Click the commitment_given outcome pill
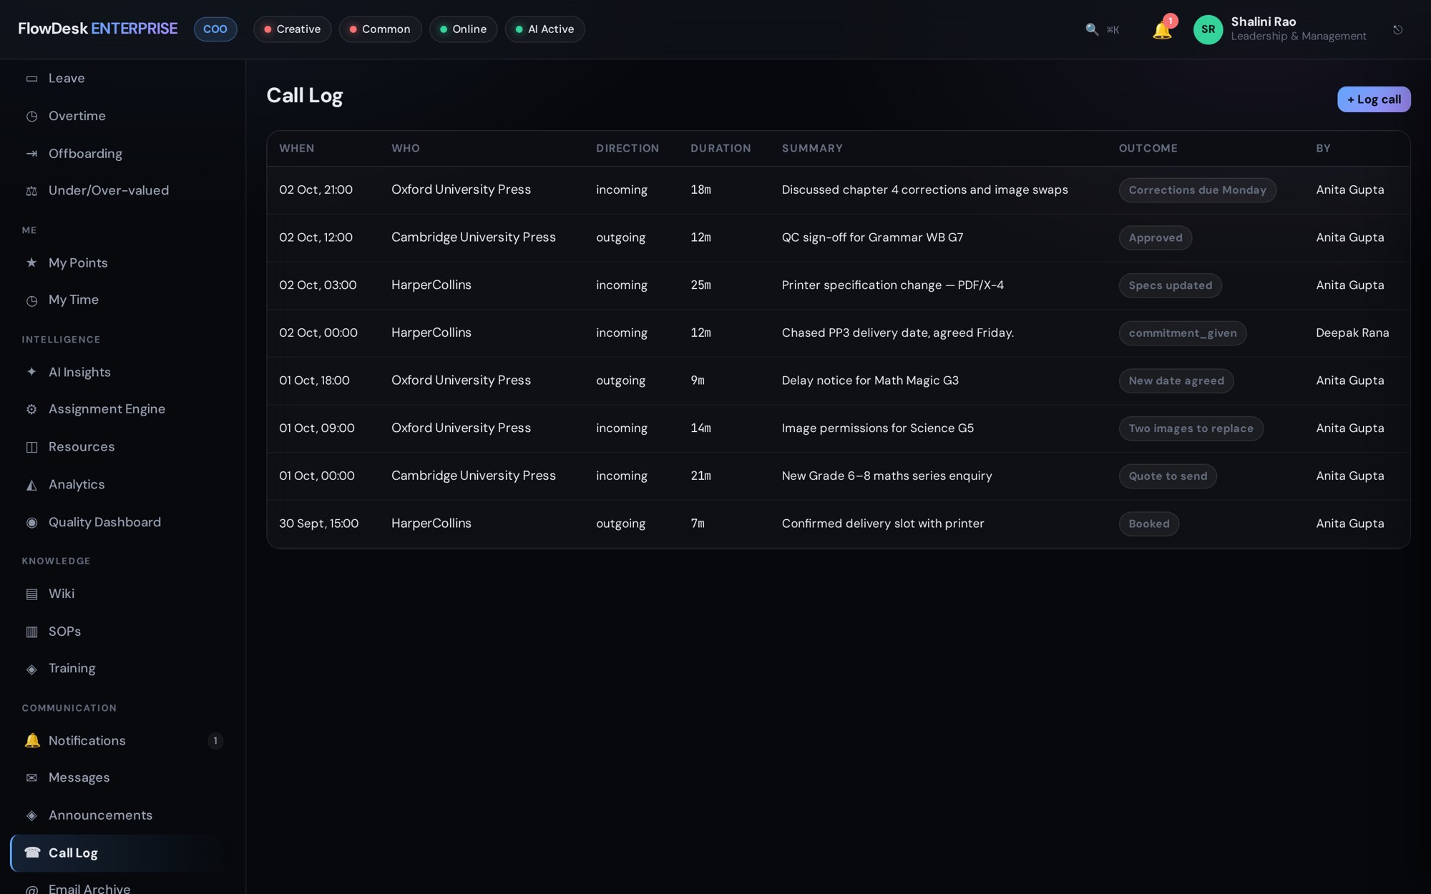This screenshot has width=1431, height=894. coord(1182,333)
